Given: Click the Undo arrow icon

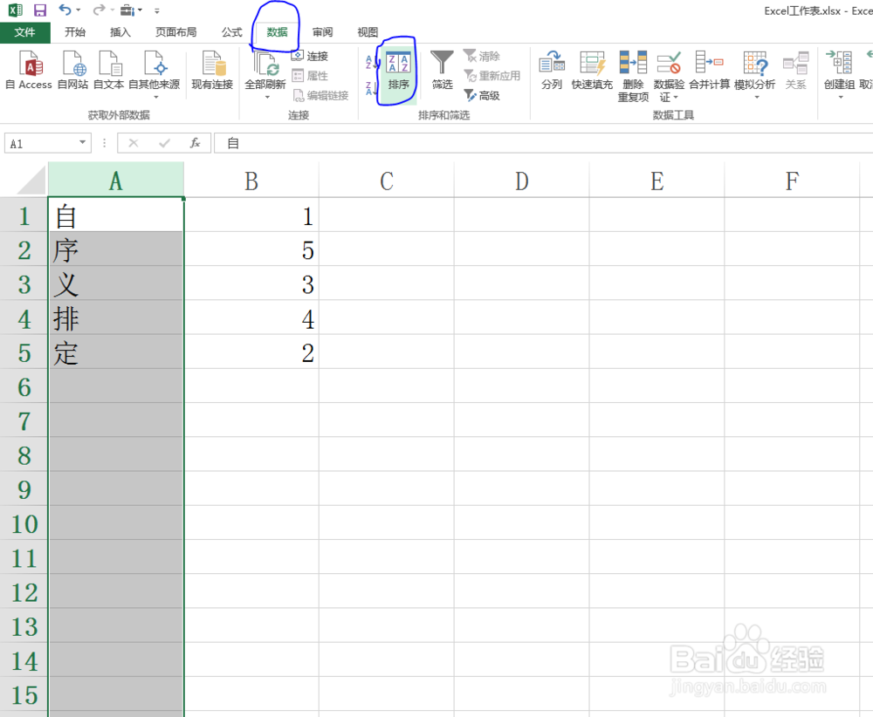Looking at the screenshot, I should [65, 10].
